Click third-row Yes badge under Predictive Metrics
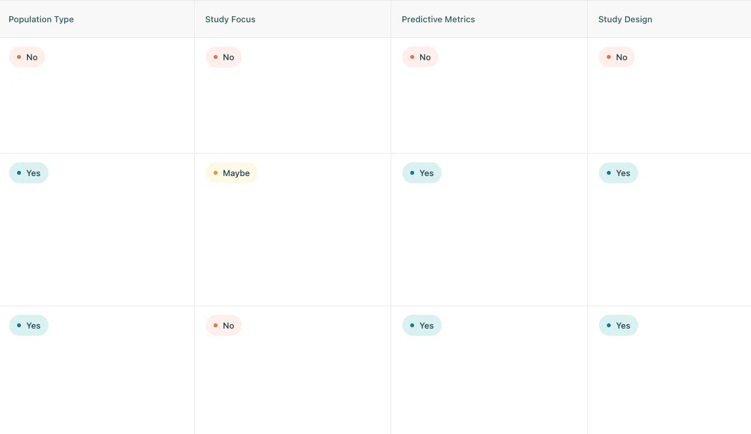The width and height of the screenshot is (751, 434). pos(422,325)
